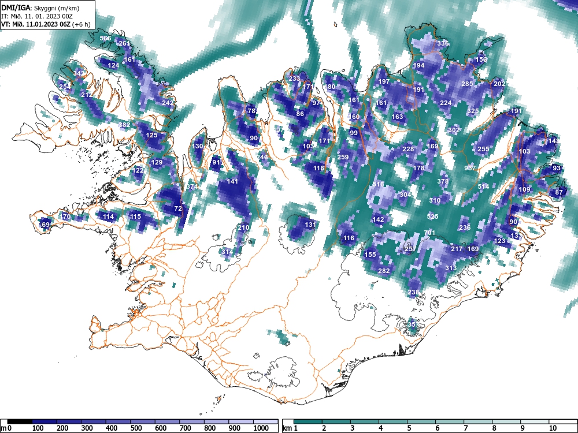
Task: Click the black 0–100 m legend swatch
Action: click(x=20, y=421)
